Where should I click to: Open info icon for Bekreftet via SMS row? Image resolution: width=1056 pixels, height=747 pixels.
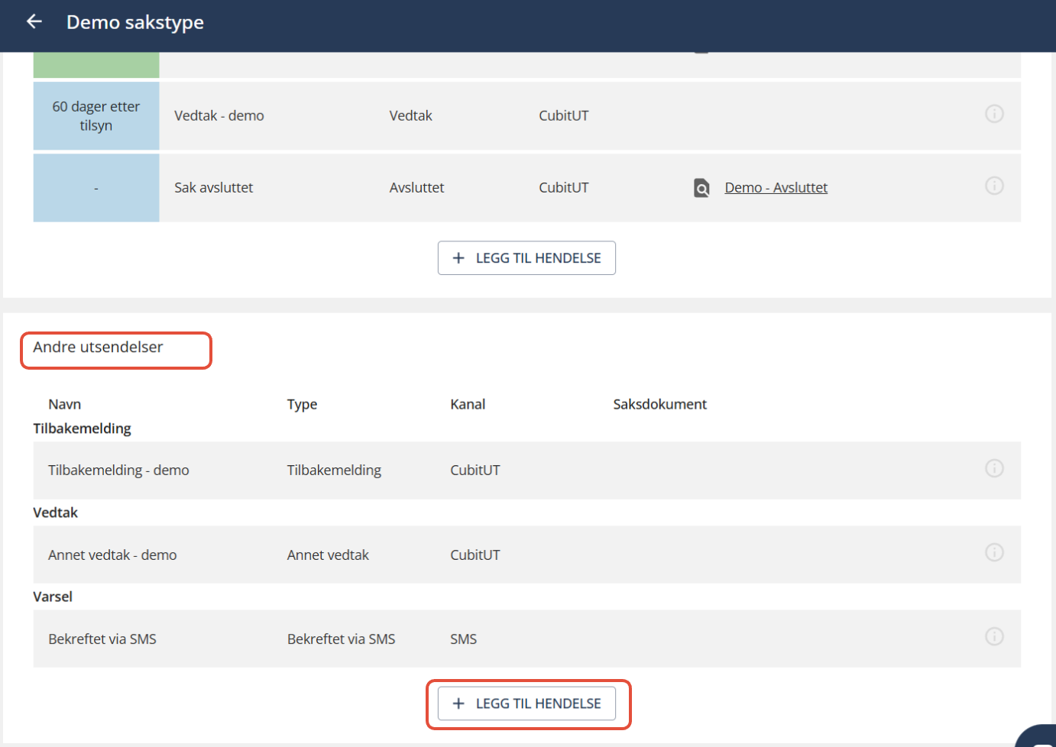[994, 636]
